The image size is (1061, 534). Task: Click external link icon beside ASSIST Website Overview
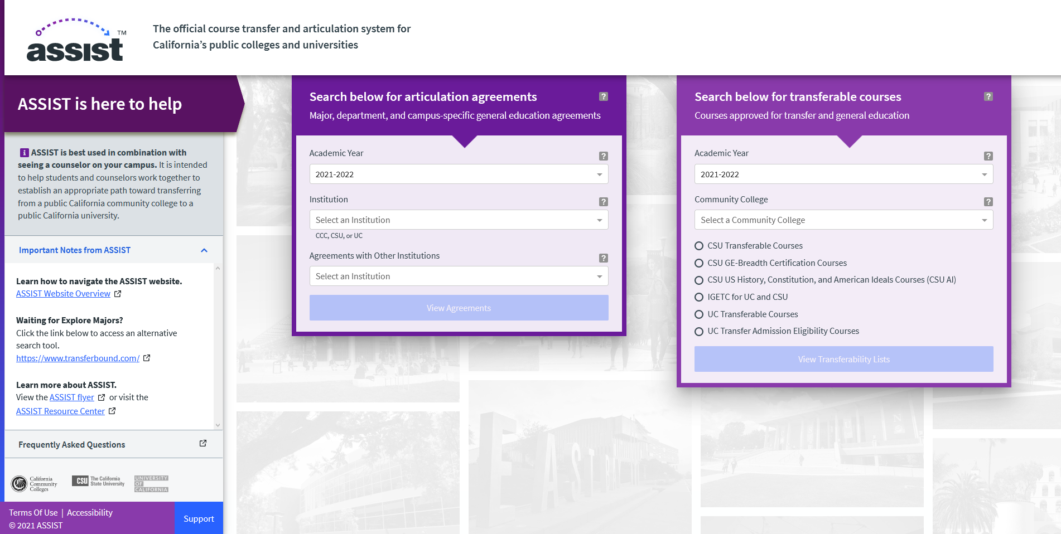118,294
